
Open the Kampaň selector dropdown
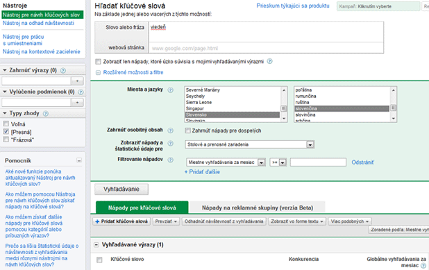click(x=378, y=6)
